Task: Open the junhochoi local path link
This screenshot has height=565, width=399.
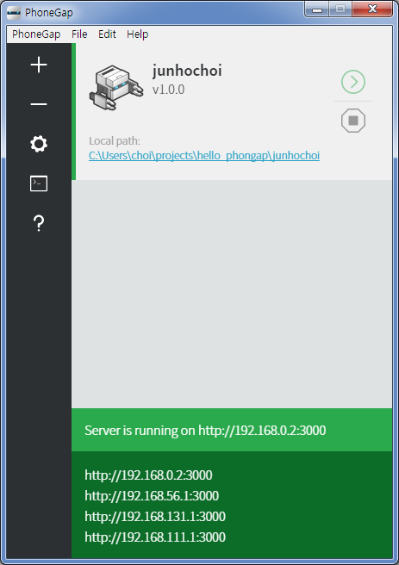Action: (204, 156)
